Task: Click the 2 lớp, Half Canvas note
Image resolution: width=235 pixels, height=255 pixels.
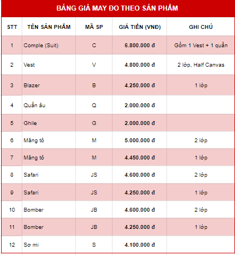Action: 200,65
